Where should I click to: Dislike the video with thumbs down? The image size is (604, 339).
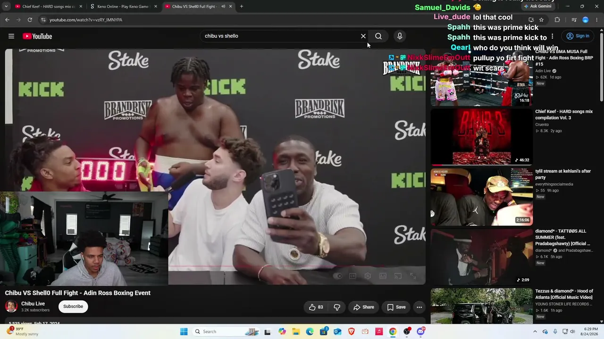pyautogui.click(x=337, y=307)
